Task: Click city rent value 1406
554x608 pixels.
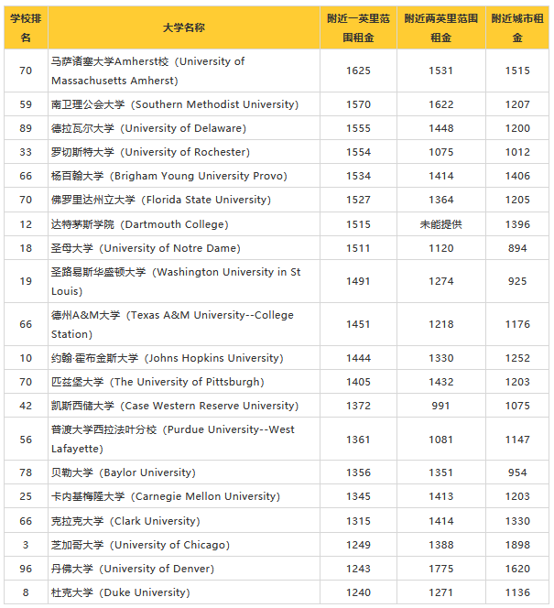Action: 517,176
